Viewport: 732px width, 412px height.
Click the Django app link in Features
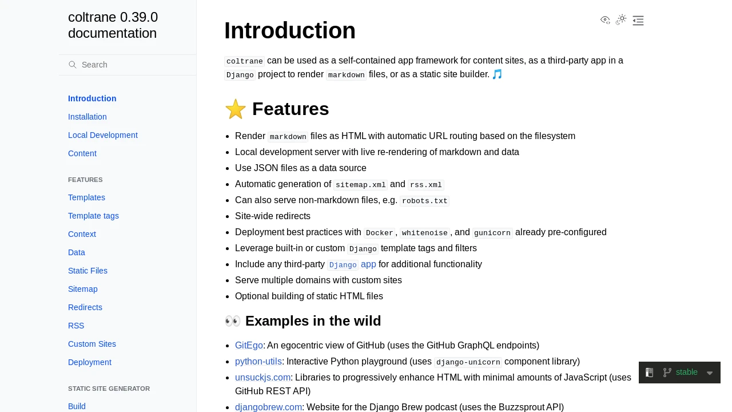[352, 264]
